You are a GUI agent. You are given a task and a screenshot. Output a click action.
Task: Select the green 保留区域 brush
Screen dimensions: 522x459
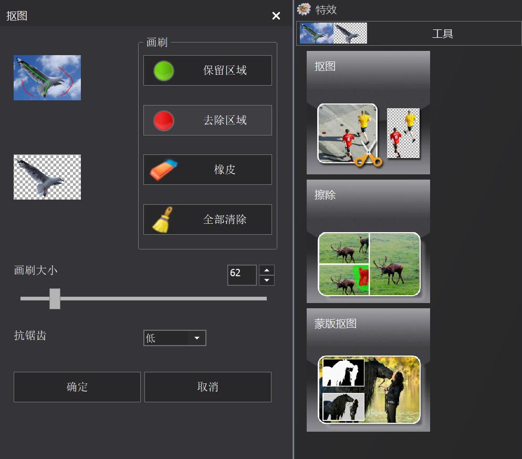[x=207, y=70]
